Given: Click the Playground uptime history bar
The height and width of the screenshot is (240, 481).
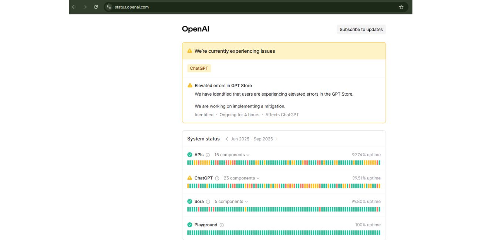Looking at the screenshot, I should (x=284, y=233).
